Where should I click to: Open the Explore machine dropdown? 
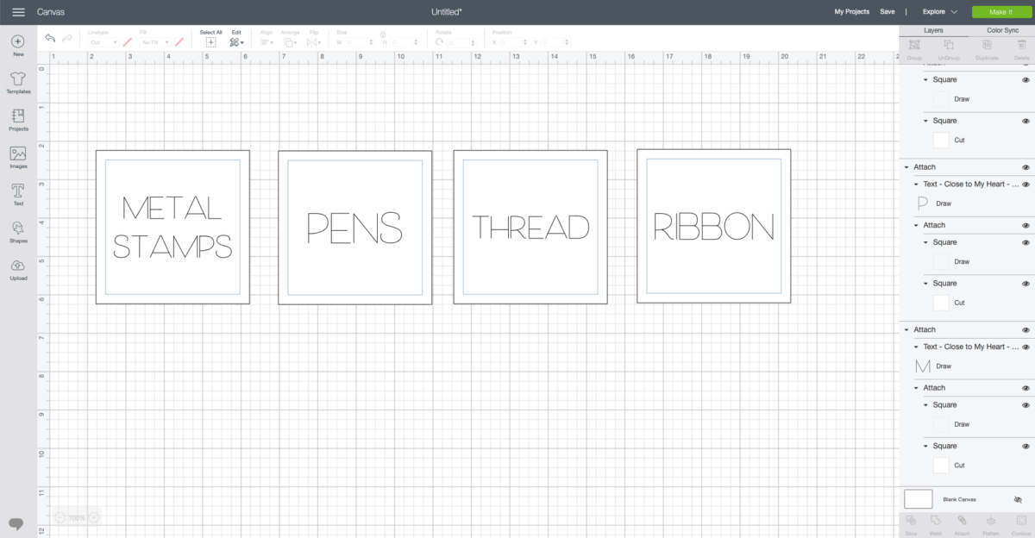click(939, 12)
